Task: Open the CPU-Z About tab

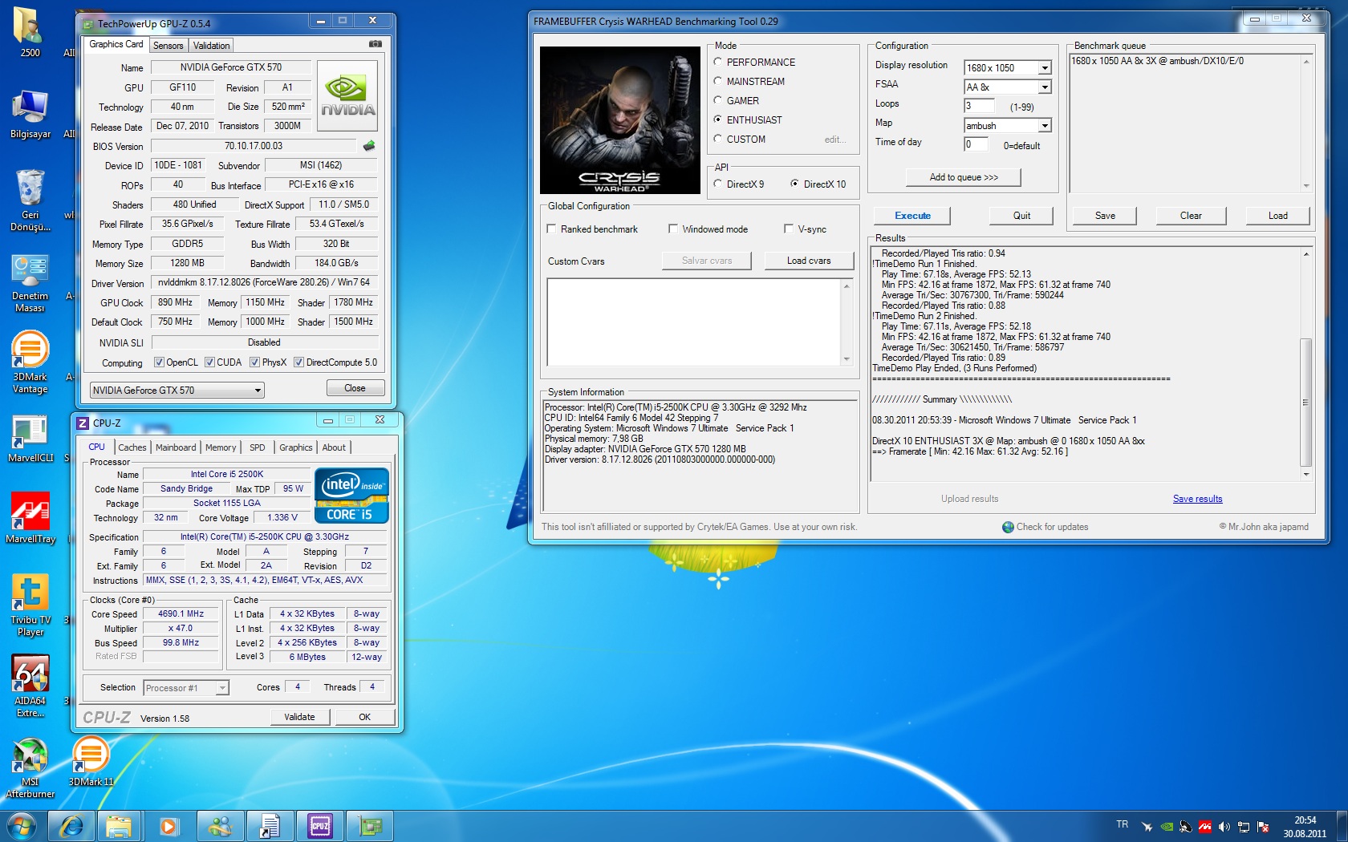Action: [x=334, y=447]
